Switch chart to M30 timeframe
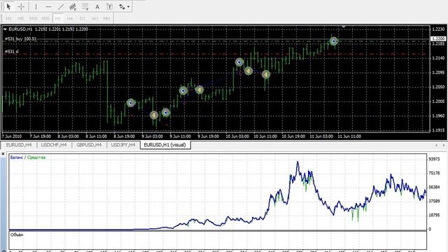 (45, 18)
